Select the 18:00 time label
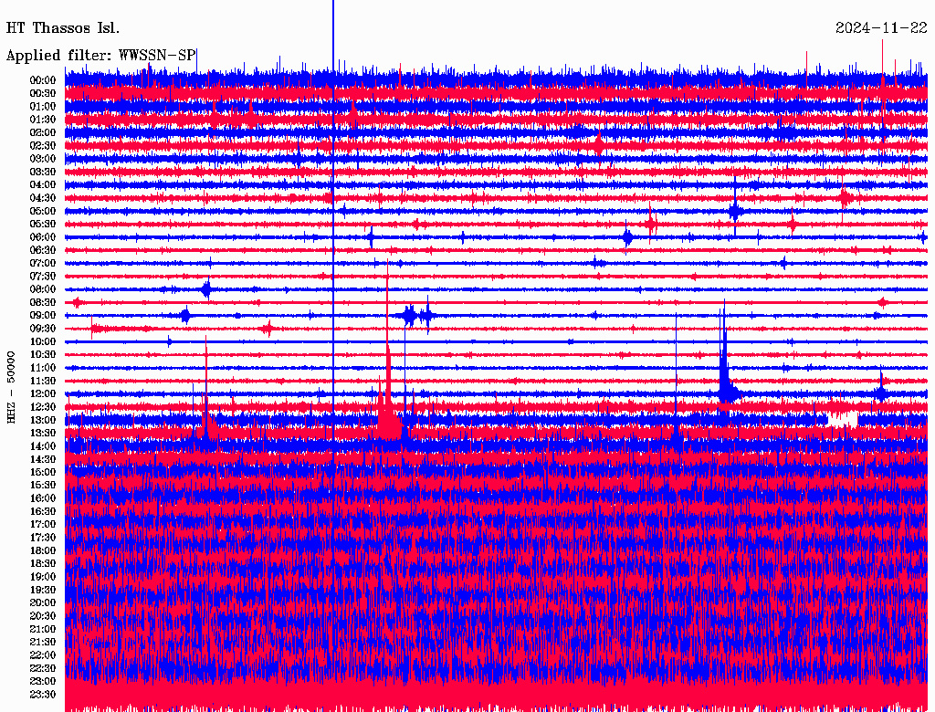 43,550
